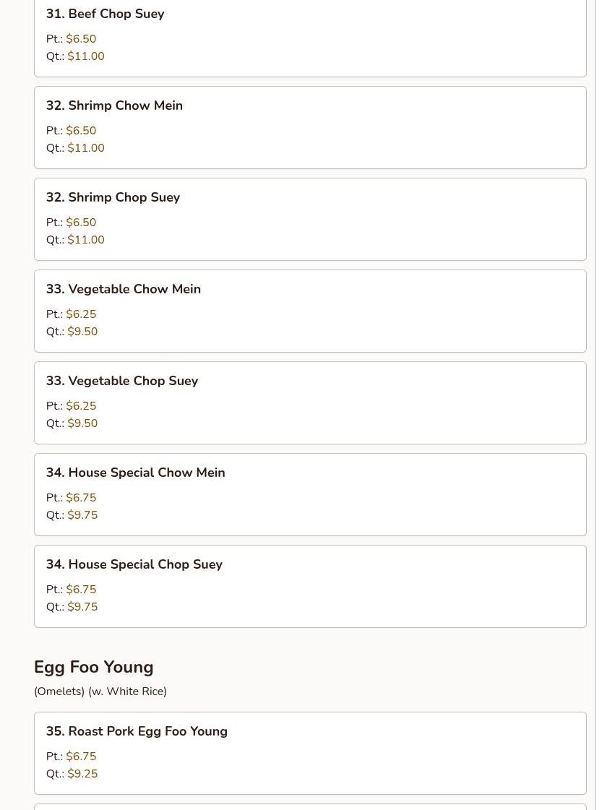This screenshot has width=610, height=810.
Task: Click Shrimp Chop Suey quart price $11.00
Action: click(85, 240)
